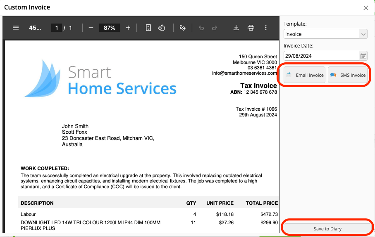
Task: Print the invoice using printer icon
Action: (251, 28)
